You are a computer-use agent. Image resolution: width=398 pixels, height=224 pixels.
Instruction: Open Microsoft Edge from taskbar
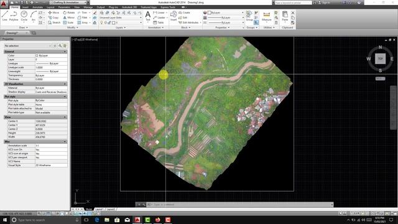(x=97, y=220)
